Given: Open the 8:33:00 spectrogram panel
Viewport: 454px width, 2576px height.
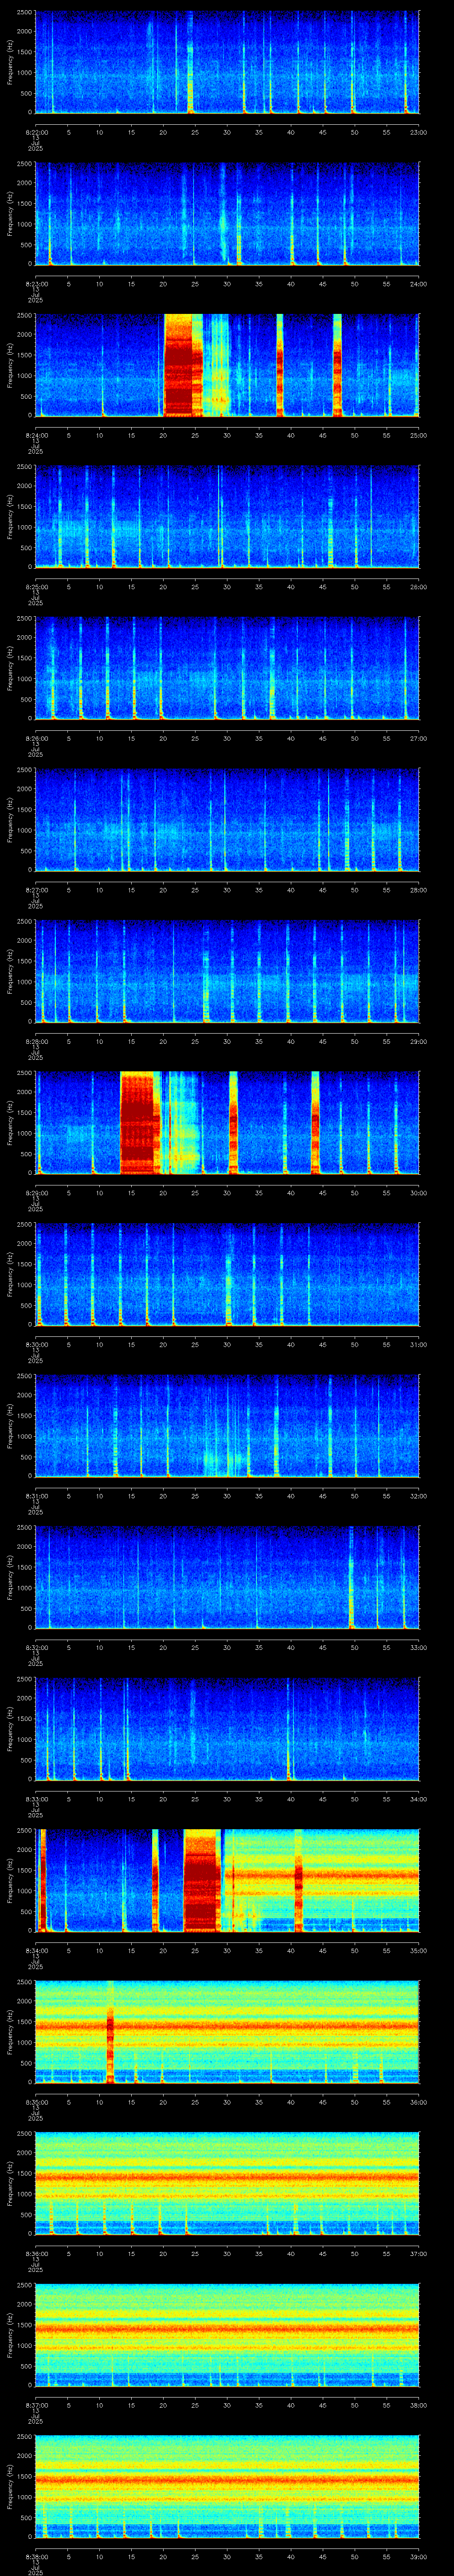Looking at the screenshot, I should (x=227, y=1729).
